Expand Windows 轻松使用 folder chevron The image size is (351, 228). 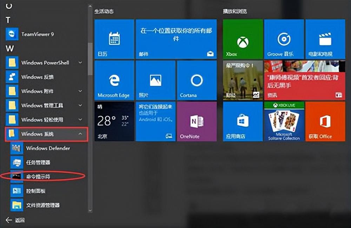click(80, 120)
